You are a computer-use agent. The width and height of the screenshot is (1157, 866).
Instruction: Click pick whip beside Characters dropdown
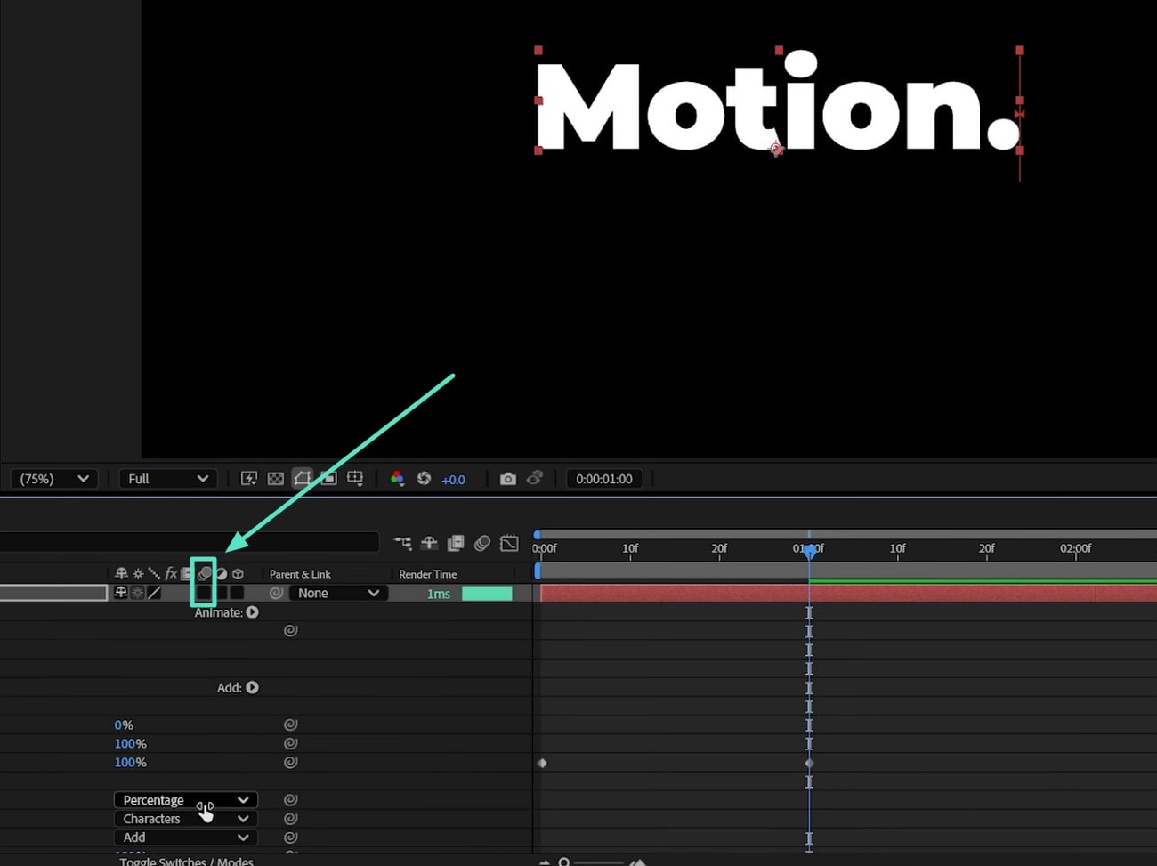pyautogui.click(x=290, y=819)
